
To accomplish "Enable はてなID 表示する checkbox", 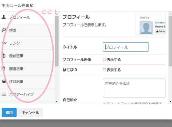I will pyautogui.click(x=104, y=70).
